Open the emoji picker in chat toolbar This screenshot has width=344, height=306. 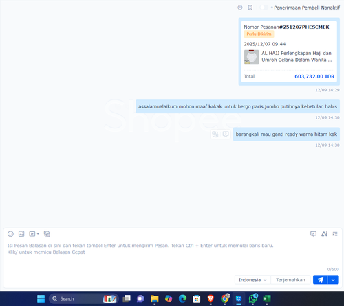point(10,234)
